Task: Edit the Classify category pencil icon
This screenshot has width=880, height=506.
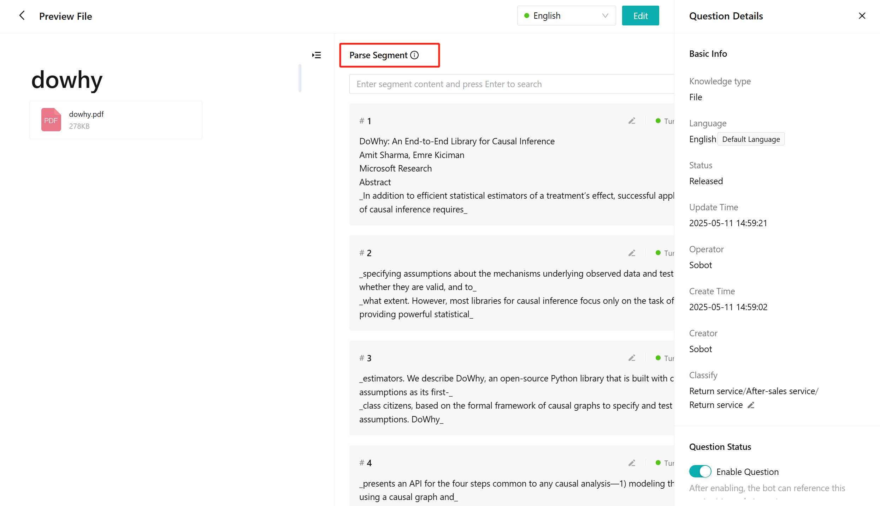Action: click(751, 405)
